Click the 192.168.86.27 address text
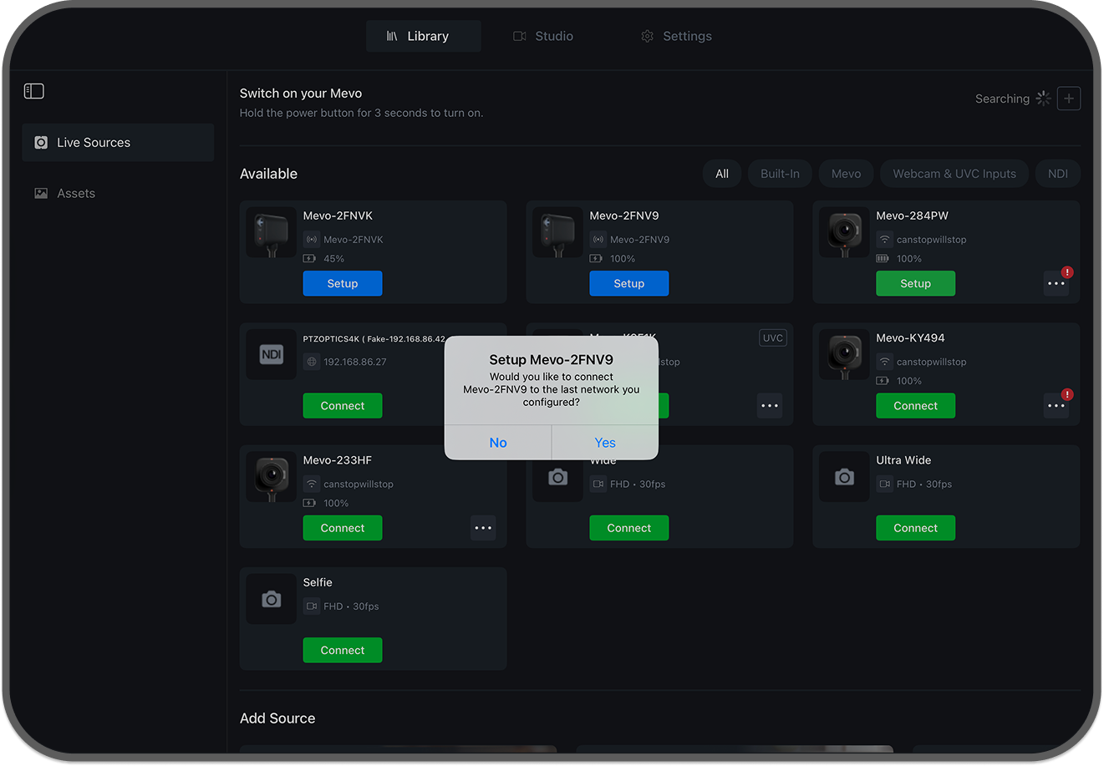 pyautogui.click(x=355, y=362)
